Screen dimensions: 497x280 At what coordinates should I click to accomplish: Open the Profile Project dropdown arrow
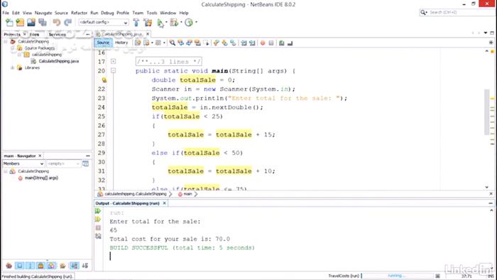click(x=196, y=22)
